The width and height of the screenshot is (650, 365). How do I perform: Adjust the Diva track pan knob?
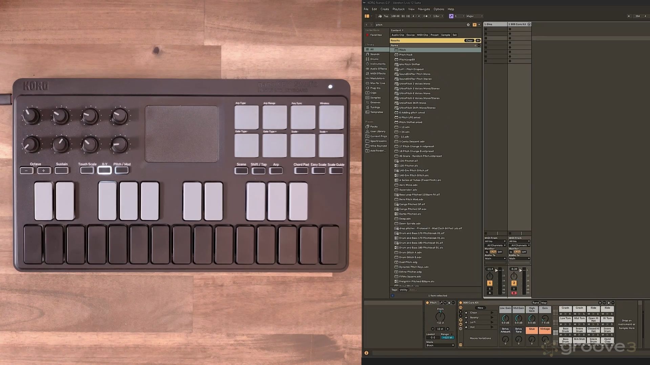click(x=490, y=276)
